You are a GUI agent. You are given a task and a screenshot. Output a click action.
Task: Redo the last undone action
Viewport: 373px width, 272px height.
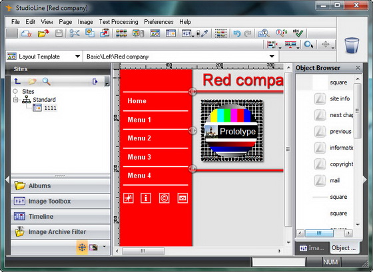pyautogui.click(x=248, y=33)
